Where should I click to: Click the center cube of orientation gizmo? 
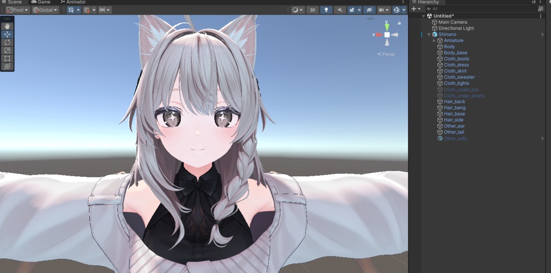click(387, 35)
